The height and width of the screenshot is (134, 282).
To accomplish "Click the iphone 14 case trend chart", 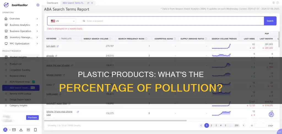I will [221, 113].
